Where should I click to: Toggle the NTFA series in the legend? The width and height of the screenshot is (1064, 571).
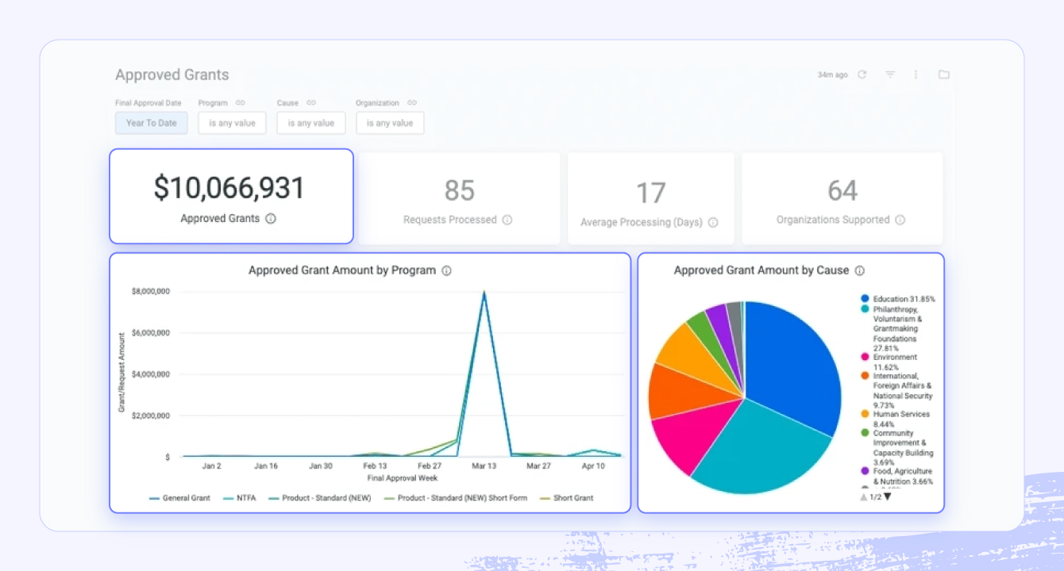pos(247,498)
